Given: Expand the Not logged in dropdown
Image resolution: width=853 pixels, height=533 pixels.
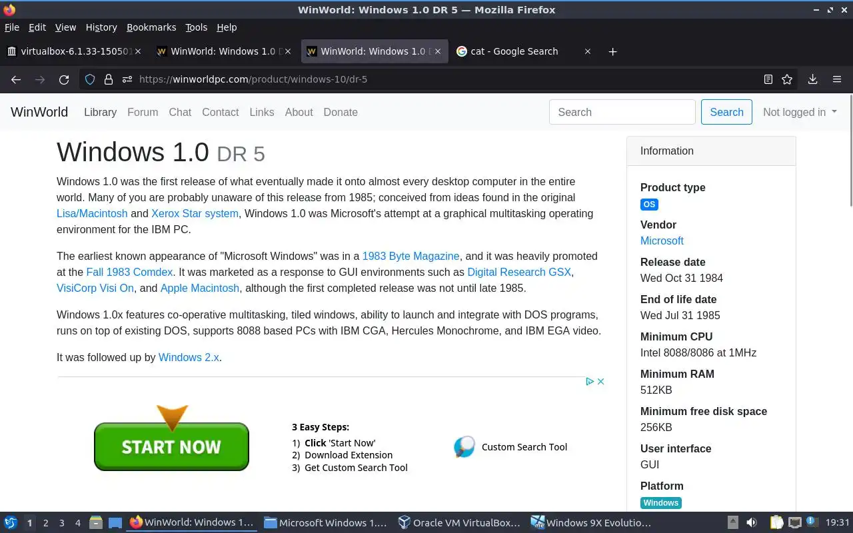Looking at the screenshot, I should point(800,112).
